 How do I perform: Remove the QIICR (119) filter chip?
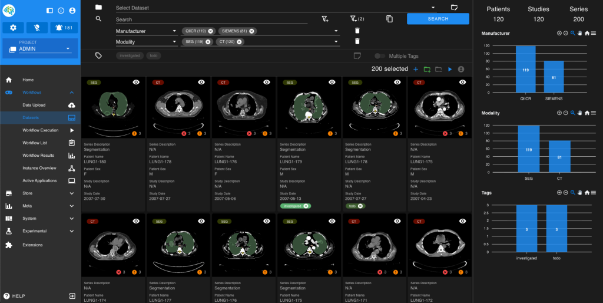[210, 31]
